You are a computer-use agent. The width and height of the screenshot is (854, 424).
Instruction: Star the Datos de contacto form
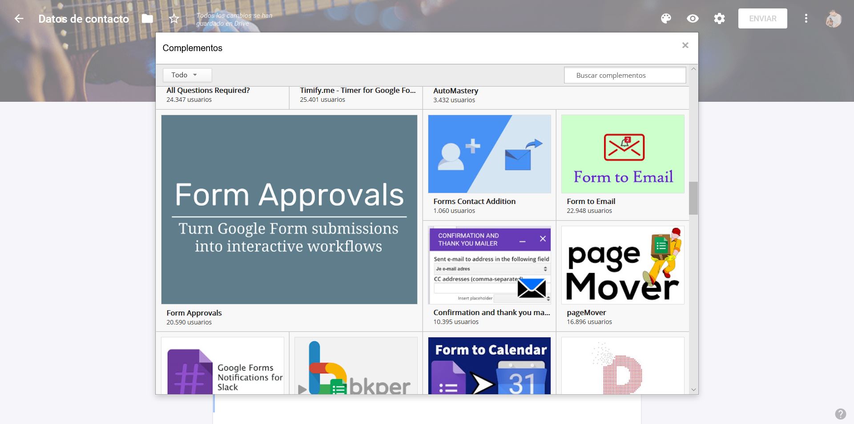click(174, 19)
